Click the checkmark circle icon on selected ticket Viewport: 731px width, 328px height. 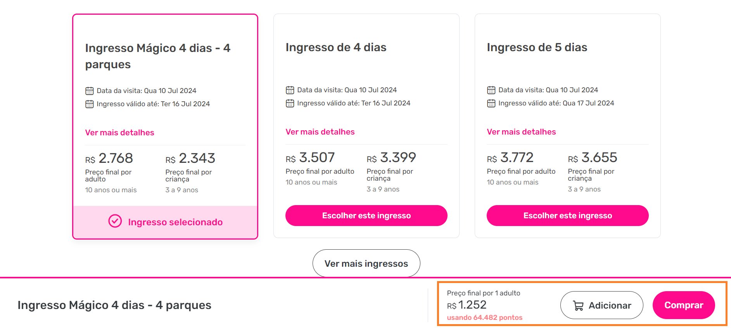pos(115,221)
